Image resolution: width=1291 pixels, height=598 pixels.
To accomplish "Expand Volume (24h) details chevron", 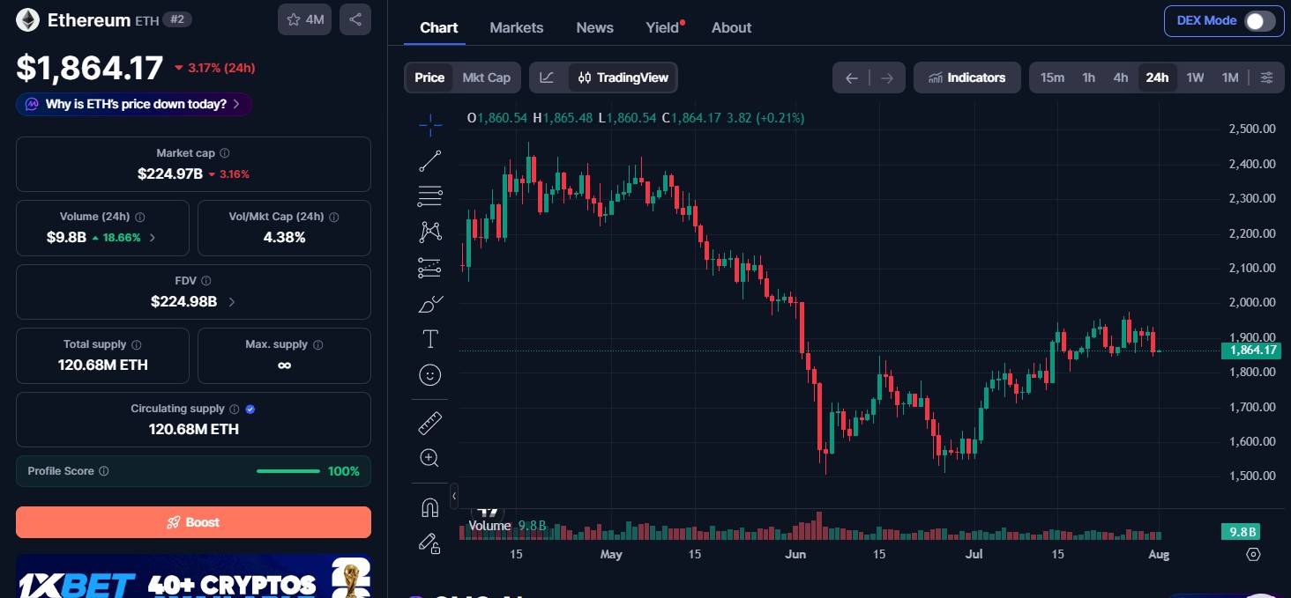I will [x=153, y=238].
